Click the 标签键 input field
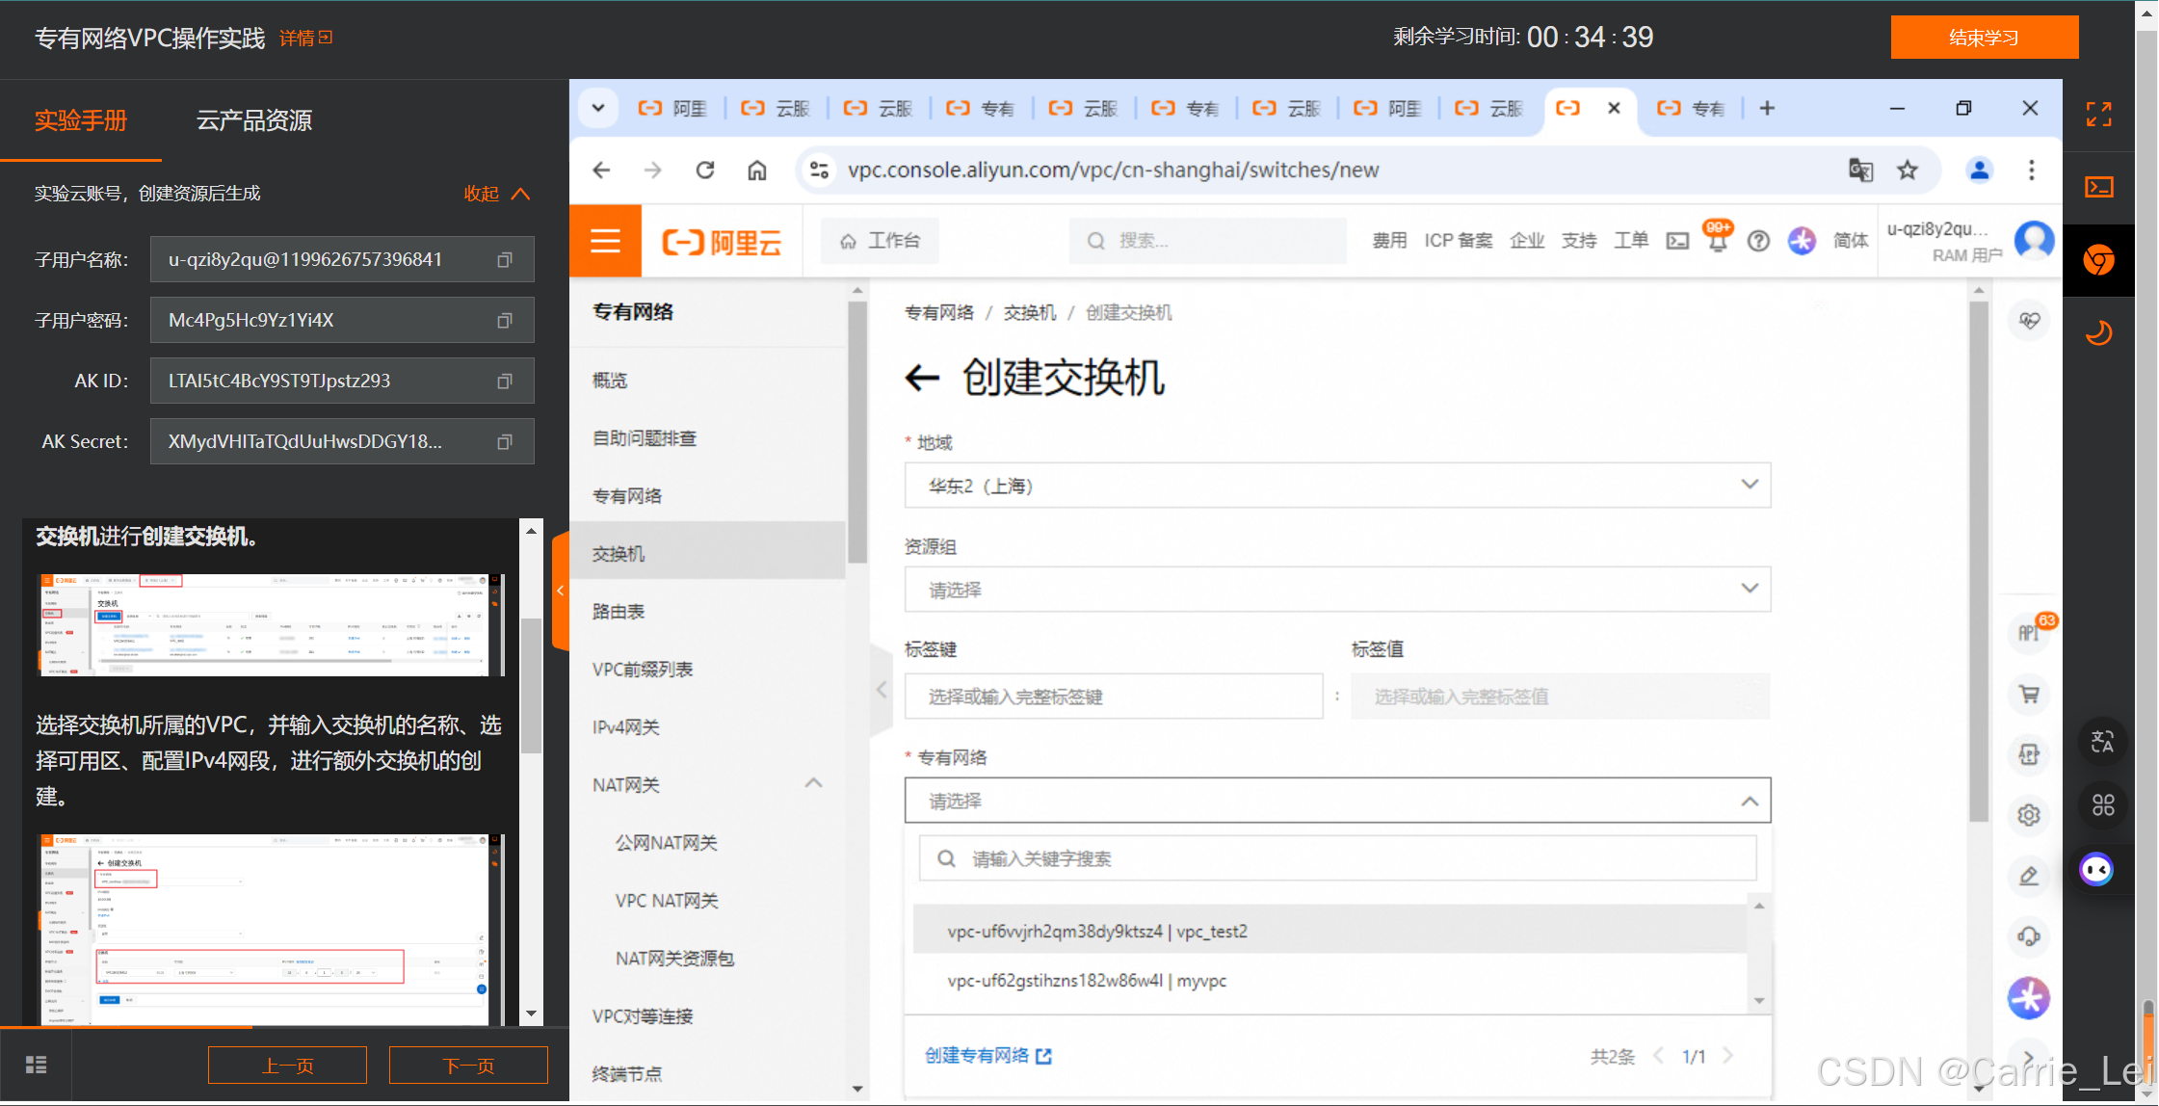The image size is (2159, 1106). 1114,697
